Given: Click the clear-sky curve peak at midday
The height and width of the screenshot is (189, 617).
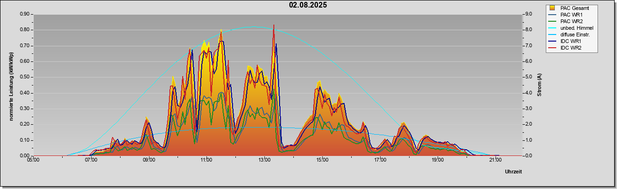Looking at the screenshot, I should point(252,27).
